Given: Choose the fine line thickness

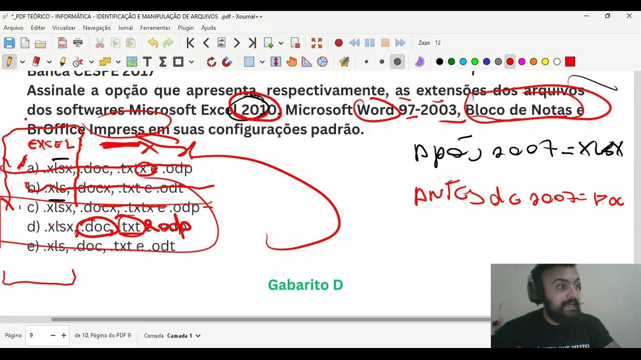Looking at the screenshot, I should 366,62.
